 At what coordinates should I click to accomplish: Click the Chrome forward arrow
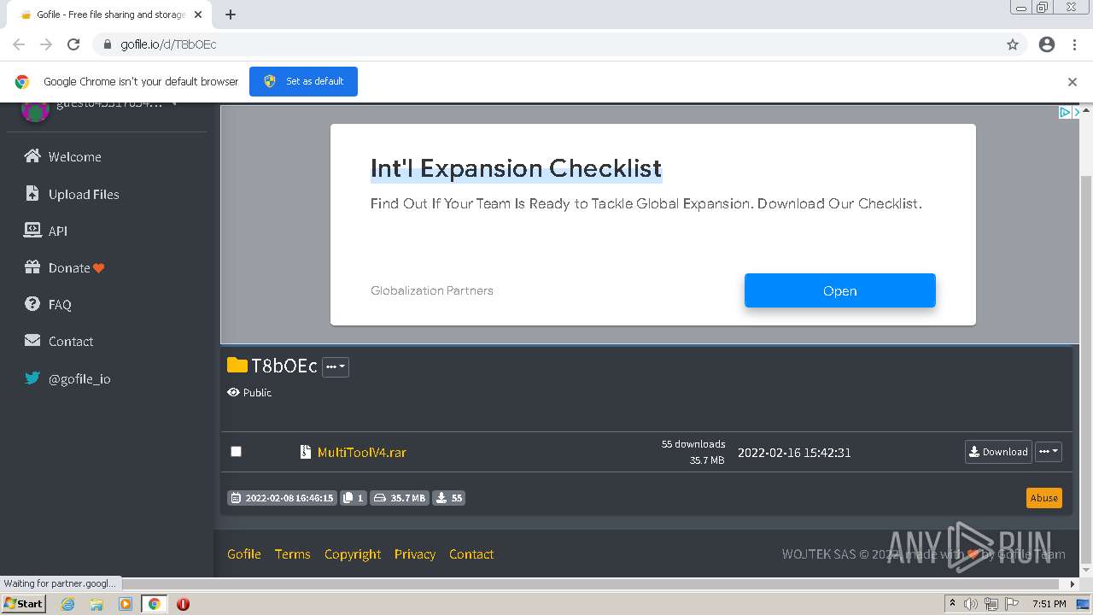point(46,44)
